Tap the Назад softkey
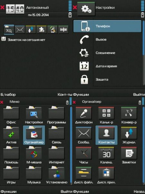 pos(139,192)
